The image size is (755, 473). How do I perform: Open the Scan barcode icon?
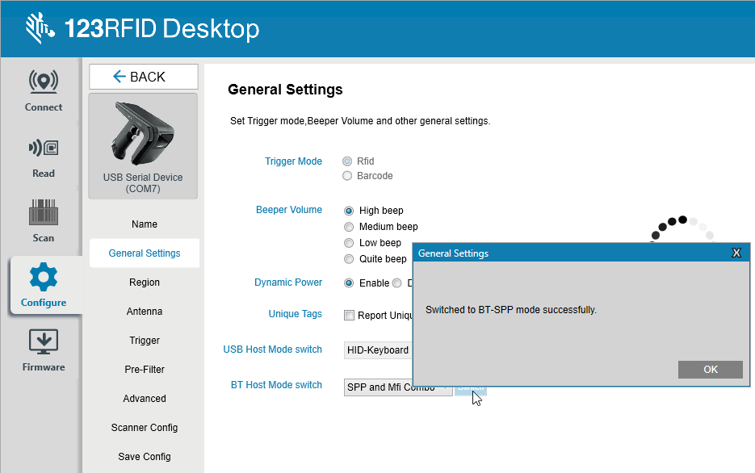(x=43, y=214)
